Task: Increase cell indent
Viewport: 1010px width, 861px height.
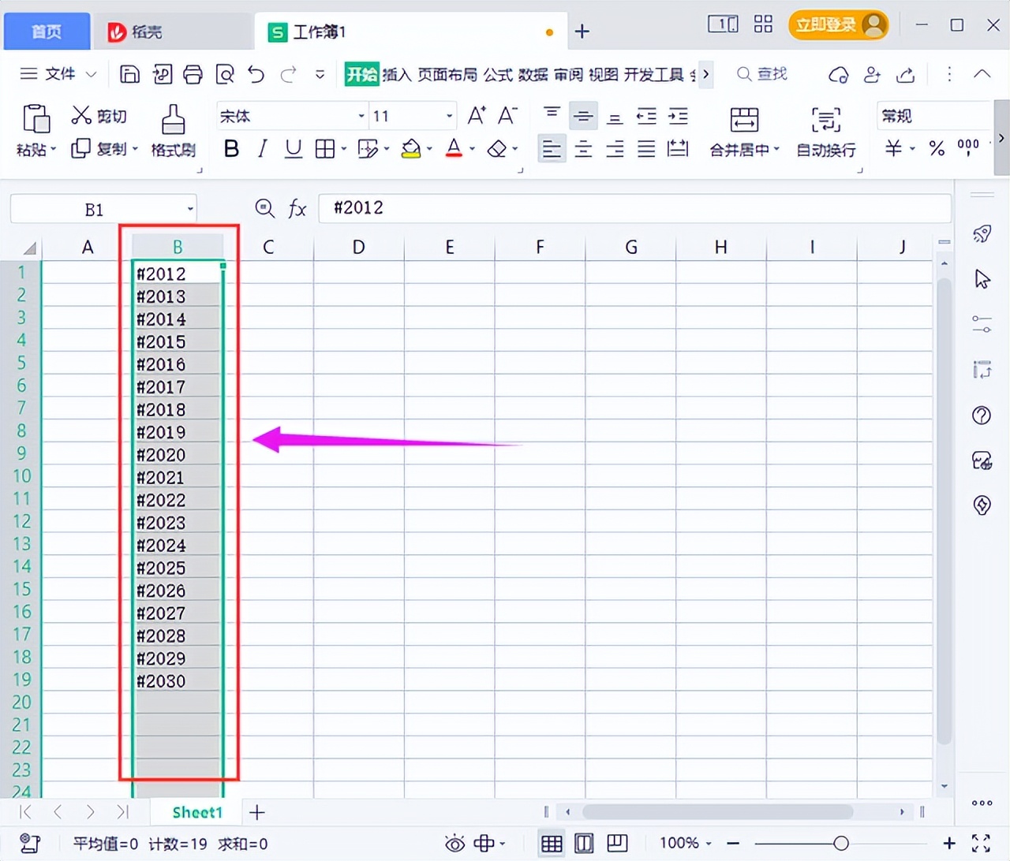Action: click(x=678, y=116)
